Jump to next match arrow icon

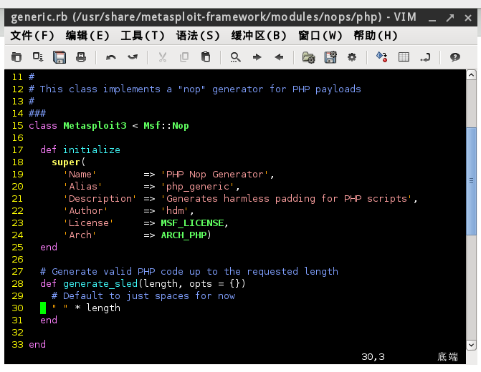click(x=257, y=57)
